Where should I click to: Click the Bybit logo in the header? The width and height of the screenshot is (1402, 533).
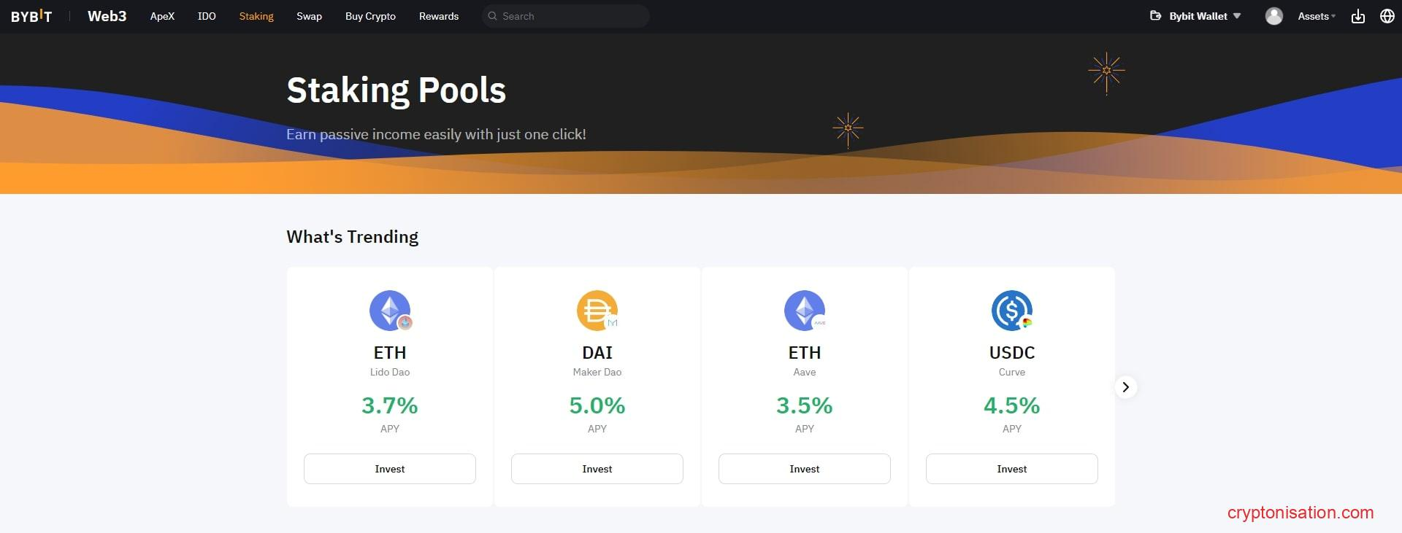31,16
